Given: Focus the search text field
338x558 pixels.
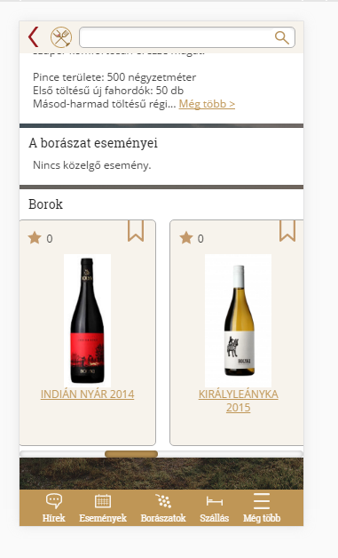Looking at the screenshot, I should 177,37.
